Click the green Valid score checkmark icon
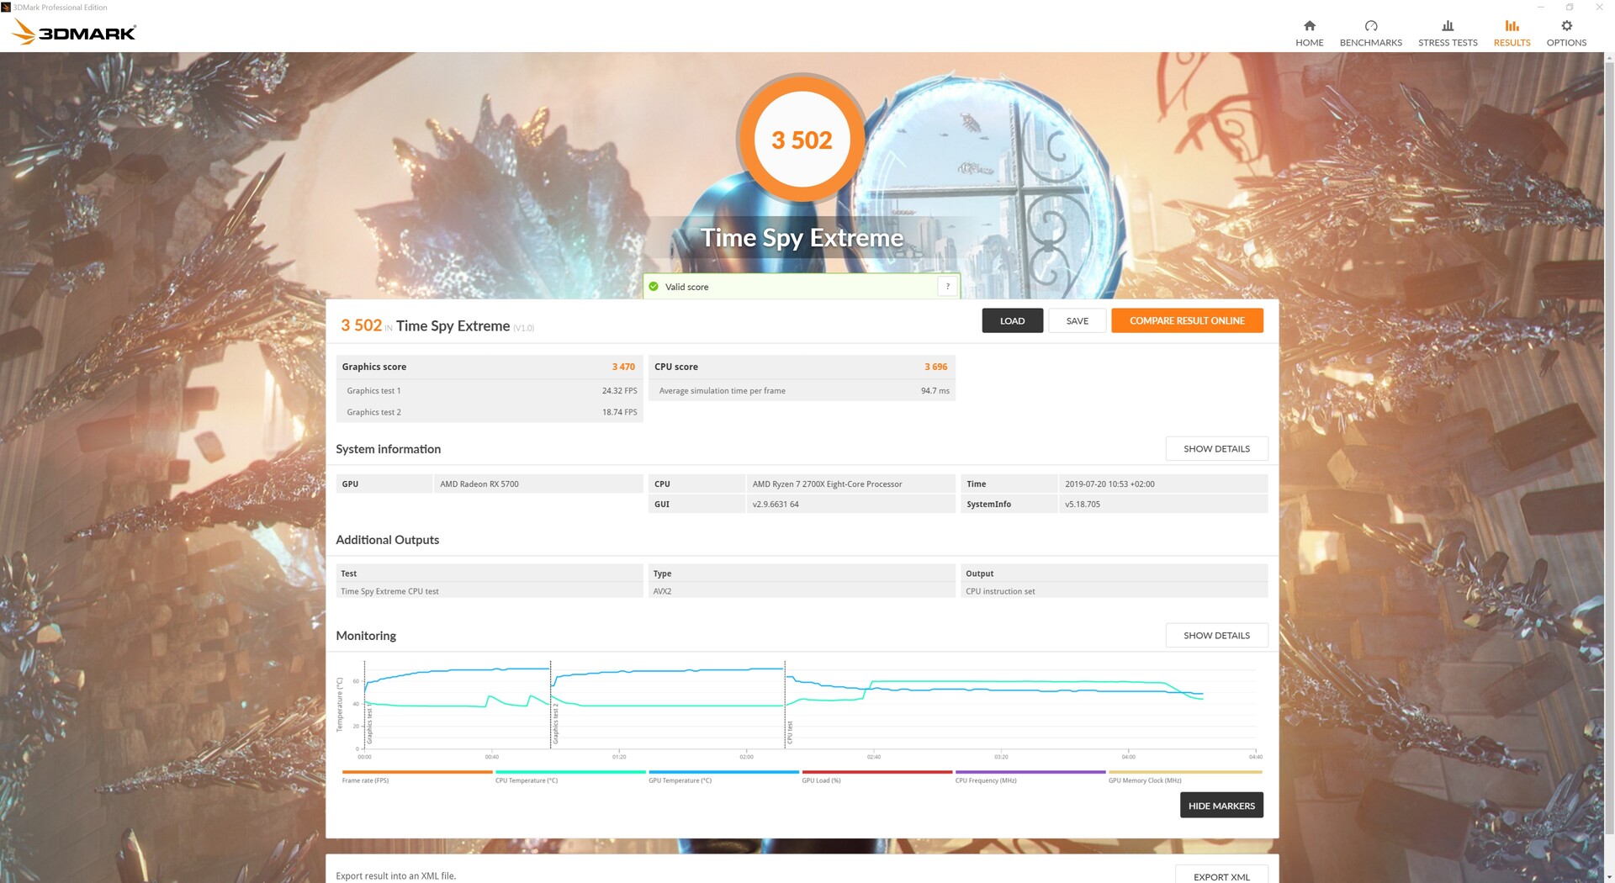1615x883 pixels. [654, 287]
